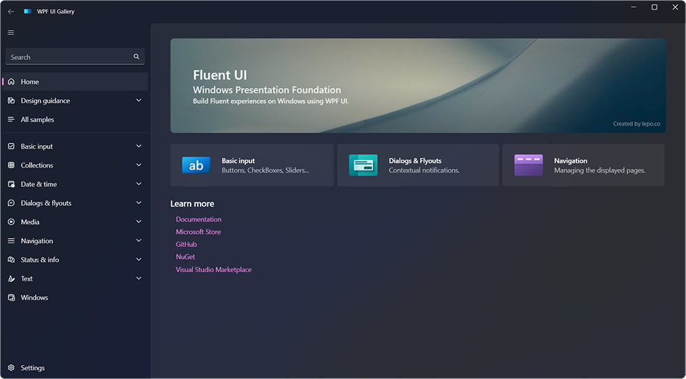Expand the Design guidance chevron
Viewport: 686px width, 379px height.
(x=139, y=101)
